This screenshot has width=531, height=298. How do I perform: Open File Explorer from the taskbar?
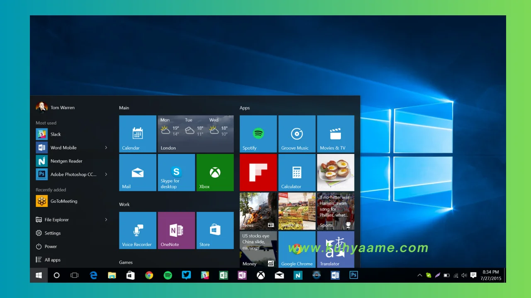[x=112, y=275]
